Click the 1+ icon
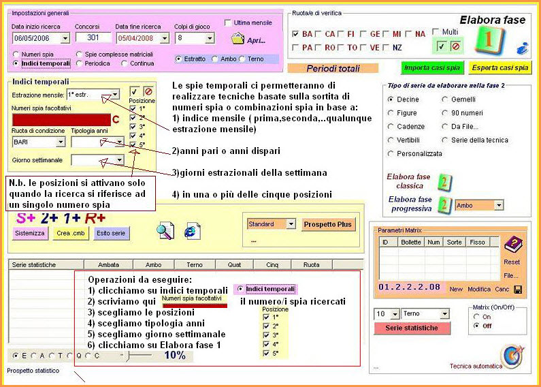 point(72,218)
